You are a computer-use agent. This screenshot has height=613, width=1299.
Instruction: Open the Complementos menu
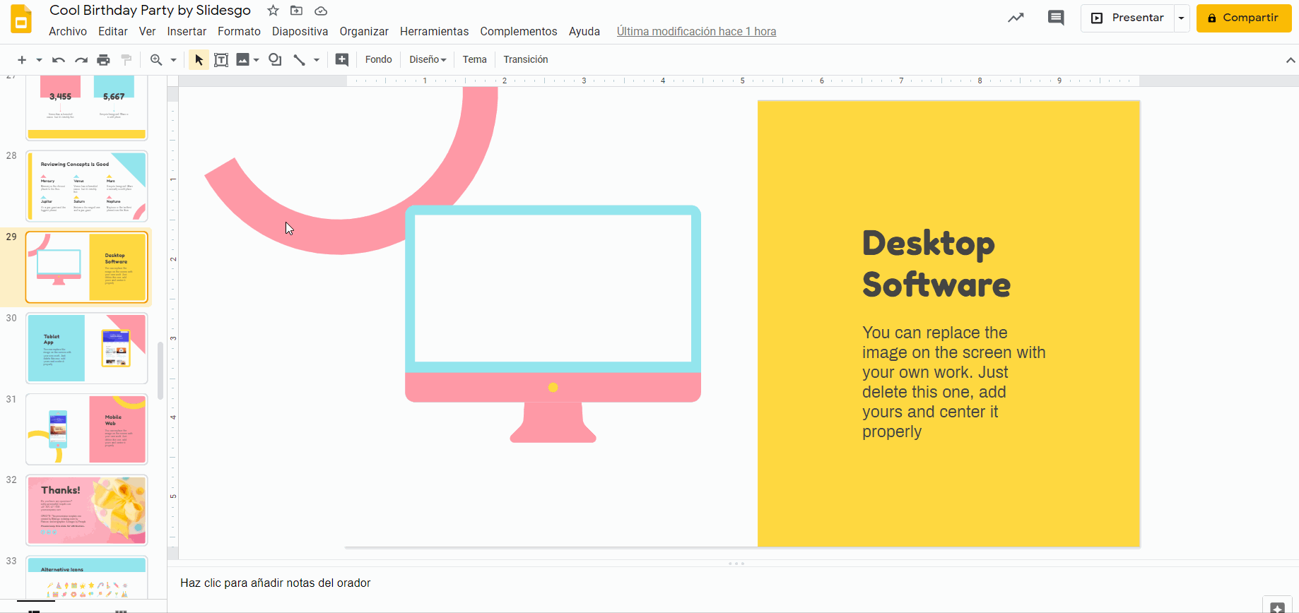tap(519, 31)
